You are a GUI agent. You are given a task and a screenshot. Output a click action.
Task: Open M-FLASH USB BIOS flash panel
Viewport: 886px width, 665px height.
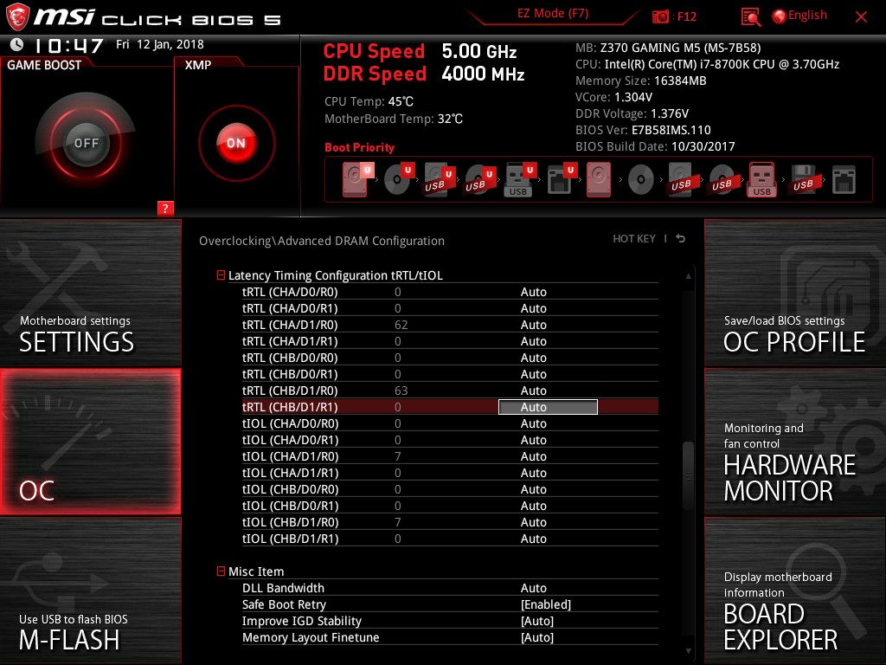pos(90,591)
